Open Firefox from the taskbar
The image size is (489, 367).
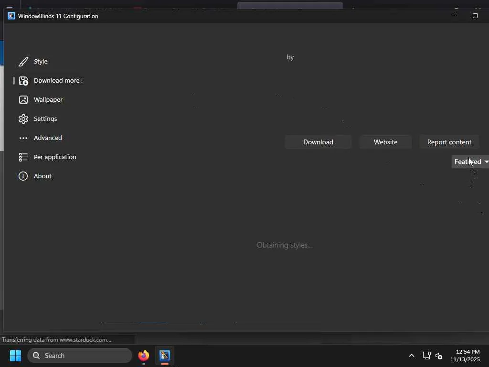click(143, 356)
